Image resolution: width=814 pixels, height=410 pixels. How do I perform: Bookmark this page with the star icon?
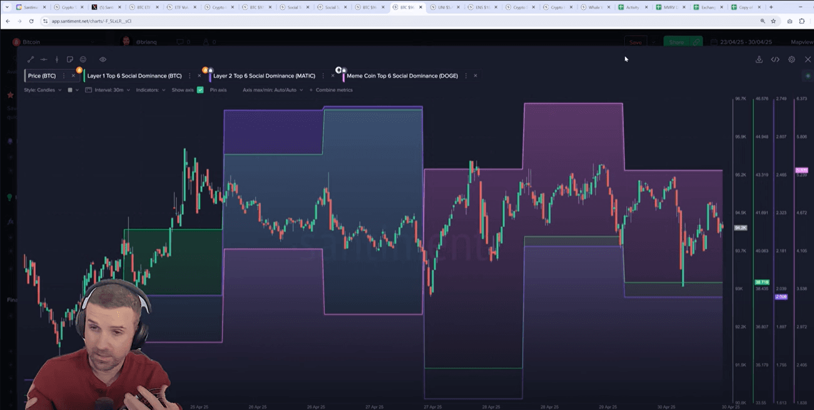tap(773, 21)
